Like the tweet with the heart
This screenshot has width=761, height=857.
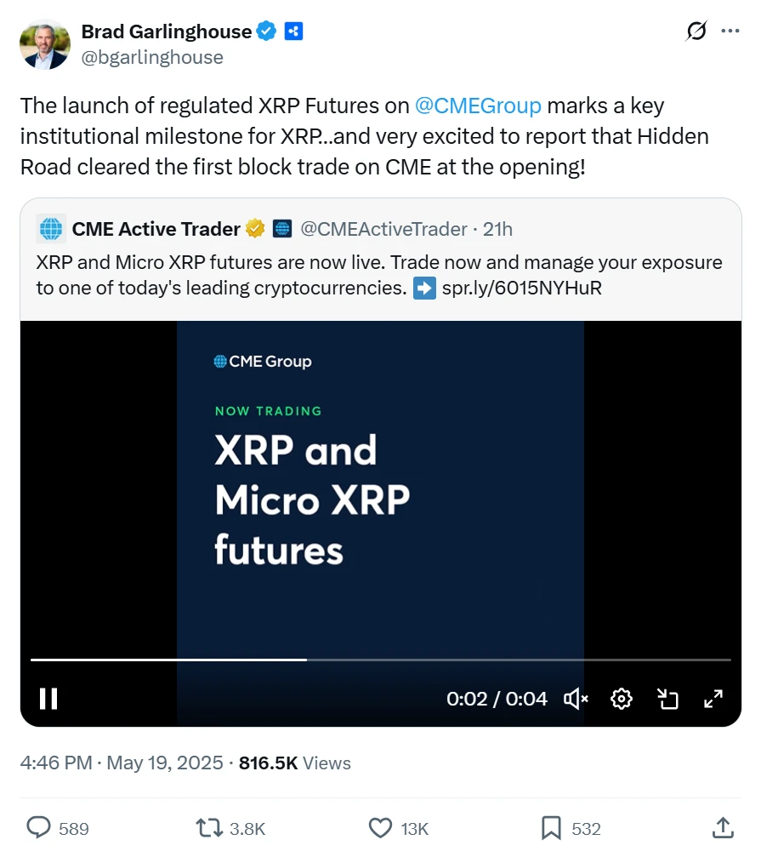point(381,826)
